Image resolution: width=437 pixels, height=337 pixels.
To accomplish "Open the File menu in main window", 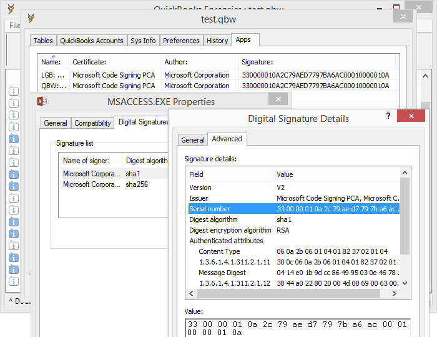I will pos(14,26).
